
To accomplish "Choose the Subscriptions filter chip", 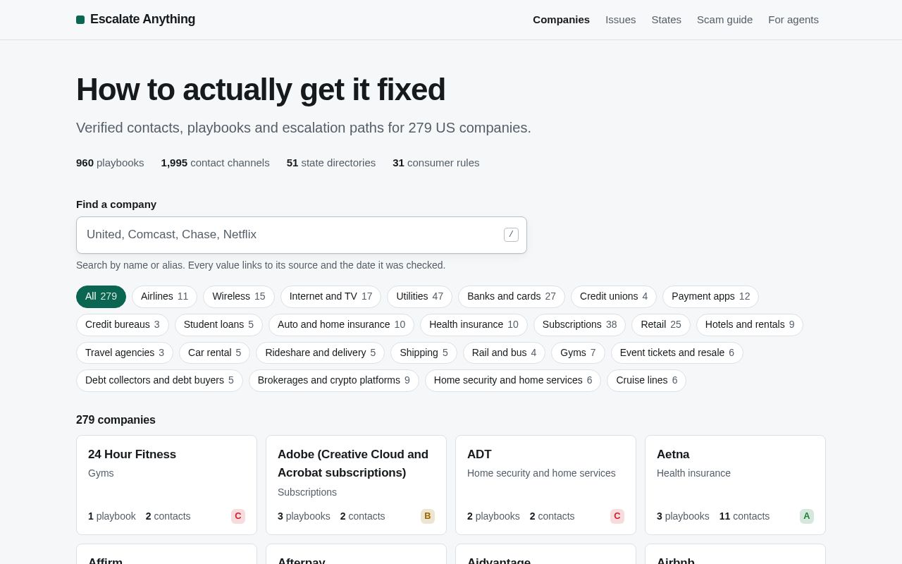I will tap(579, 325).
